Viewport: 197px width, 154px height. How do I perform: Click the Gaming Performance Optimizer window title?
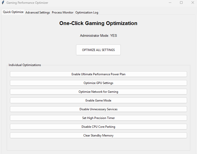(x=27, y=3)
